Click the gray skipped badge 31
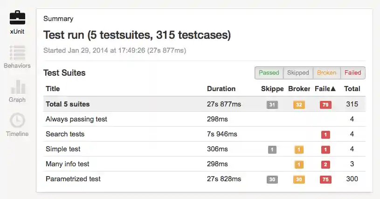380x199 pixels. click(272, 105)
